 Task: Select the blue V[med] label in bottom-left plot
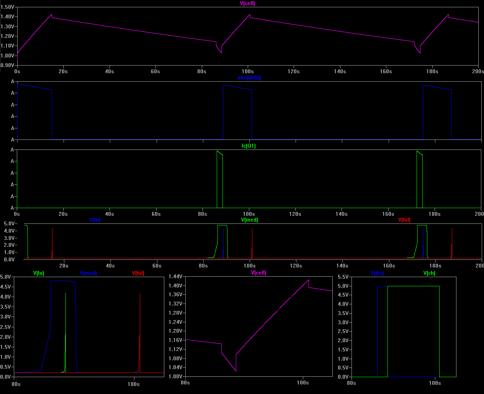pyautogui.click(x=88, y=273)
